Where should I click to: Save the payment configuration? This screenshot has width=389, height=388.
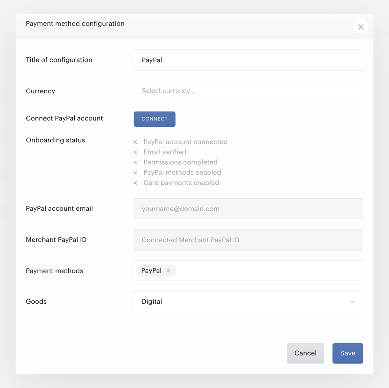348,353
